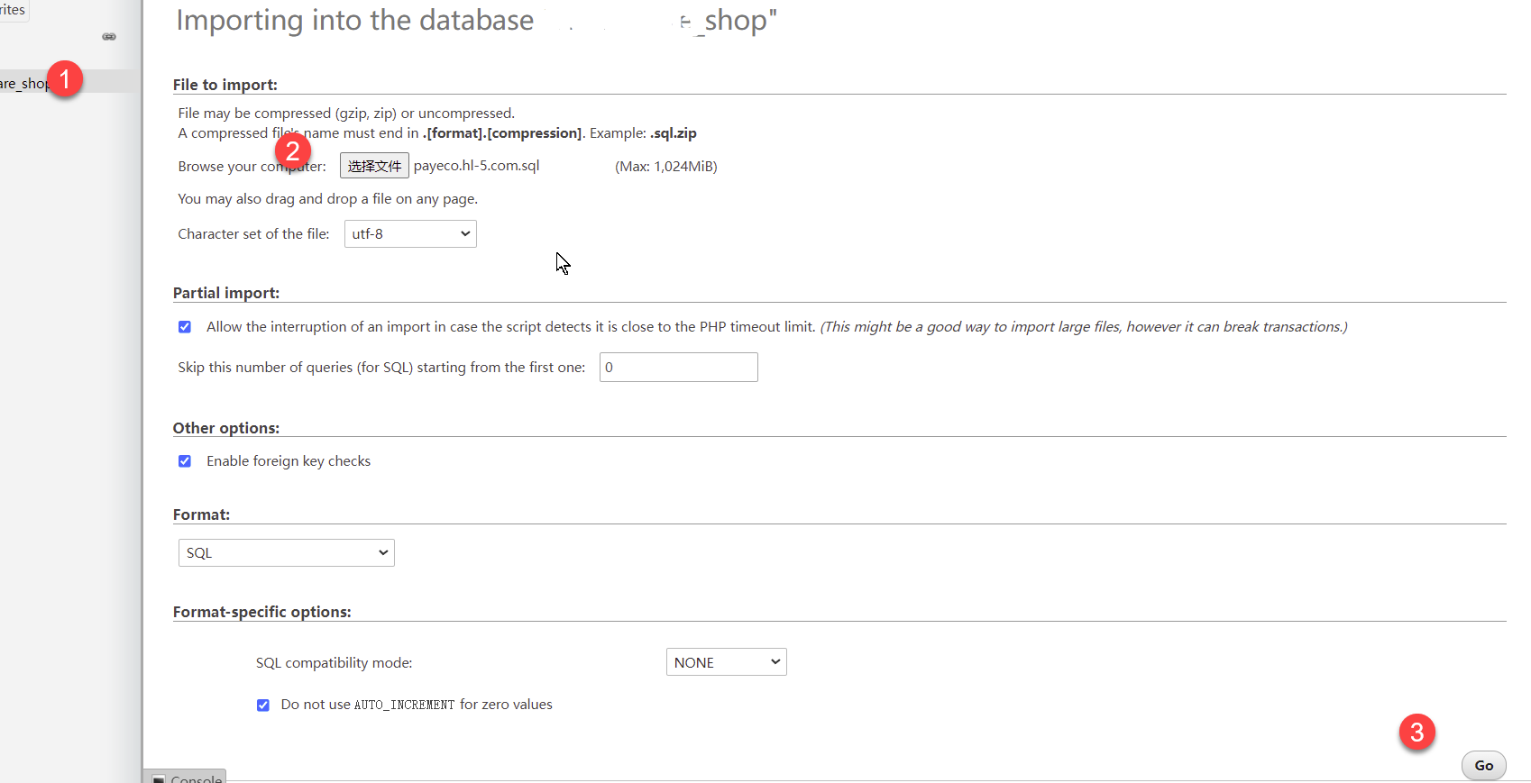Click the skip number of queries field
Screen dimensions: 1531x783
pyautogui.click(x=678, y=368)
